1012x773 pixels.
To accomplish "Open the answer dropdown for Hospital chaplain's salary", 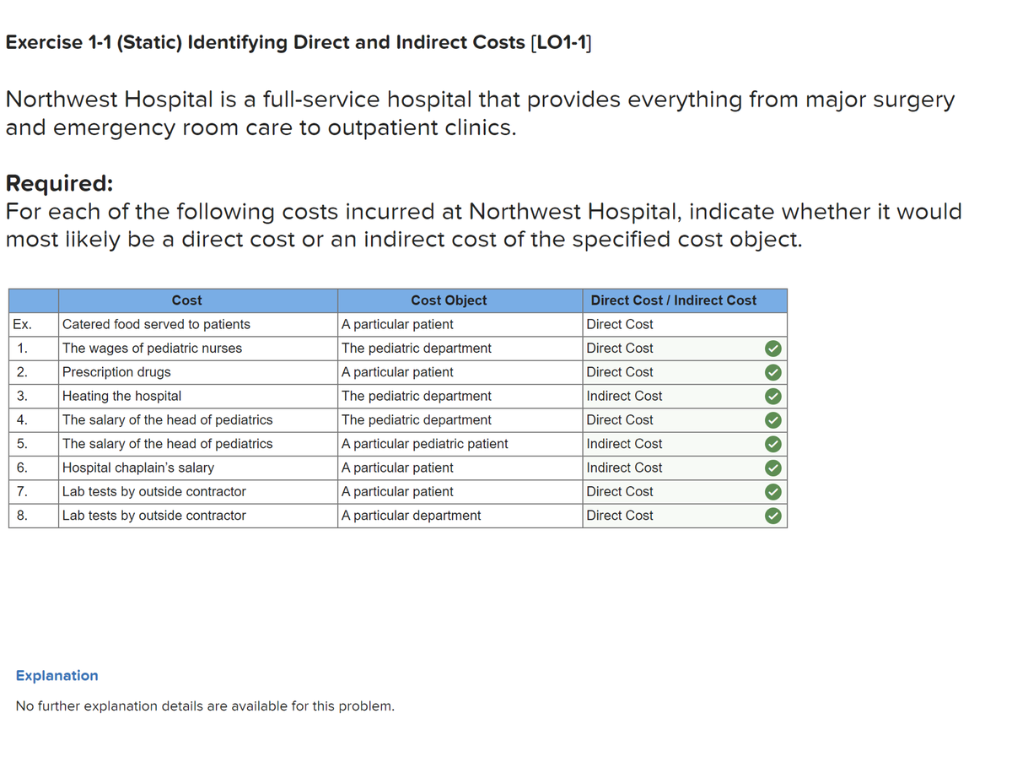I will tap(670, 468).
